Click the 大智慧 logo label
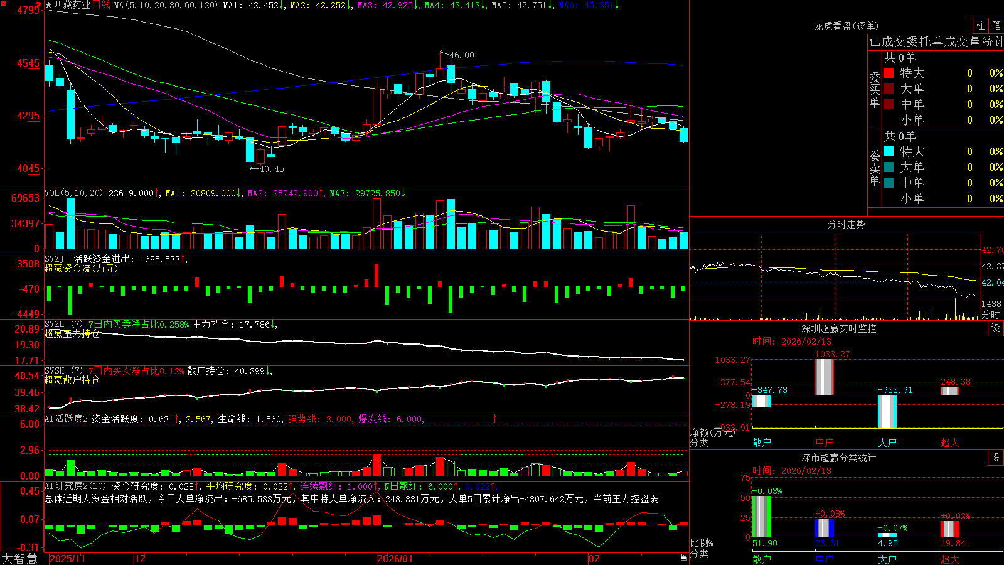This screenshot has height=565, width=1004. click(19, 559)
